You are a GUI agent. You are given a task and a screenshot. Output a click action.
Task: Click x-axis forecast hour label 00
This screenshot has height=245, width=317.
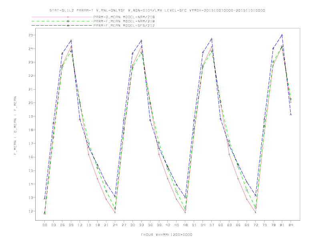(x=45, y=225)
